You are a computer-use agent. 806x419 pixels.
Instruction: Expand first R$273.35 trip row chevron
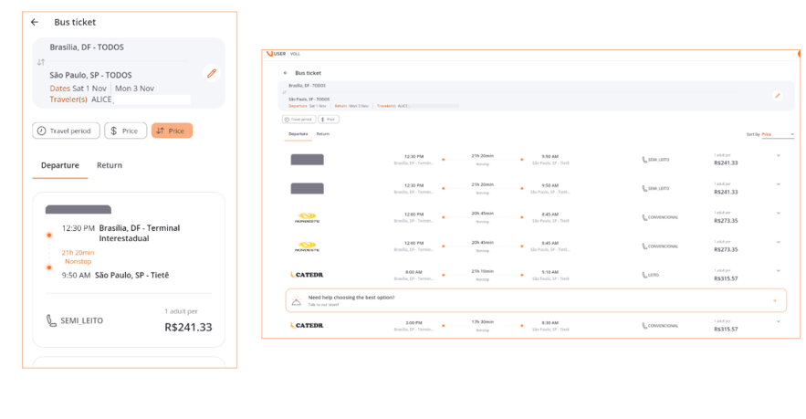pos(779,214)
